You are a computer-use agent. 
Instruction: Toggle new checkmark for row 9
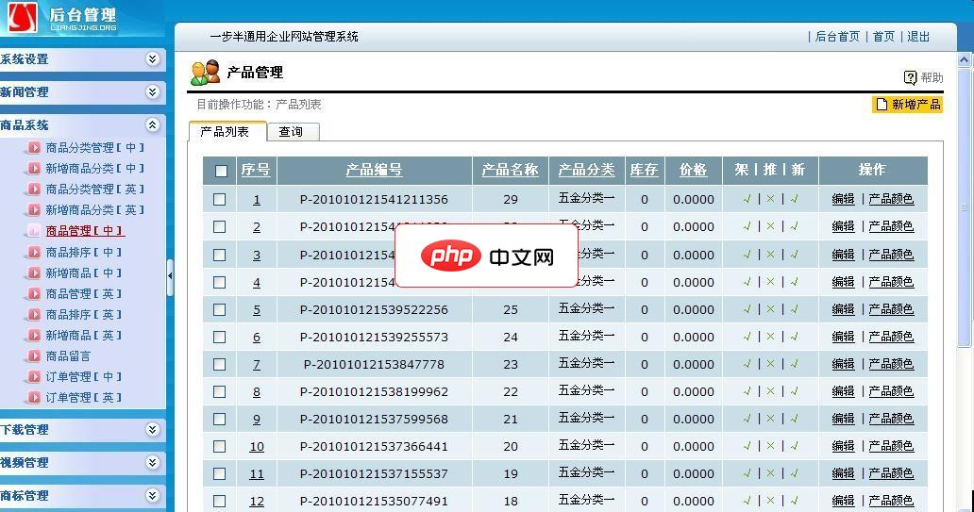(795, 419)
